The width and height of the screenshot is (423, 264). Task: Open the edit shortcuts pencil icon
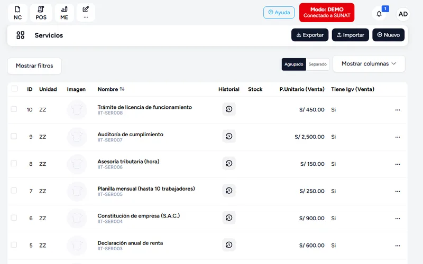(86, 12)
